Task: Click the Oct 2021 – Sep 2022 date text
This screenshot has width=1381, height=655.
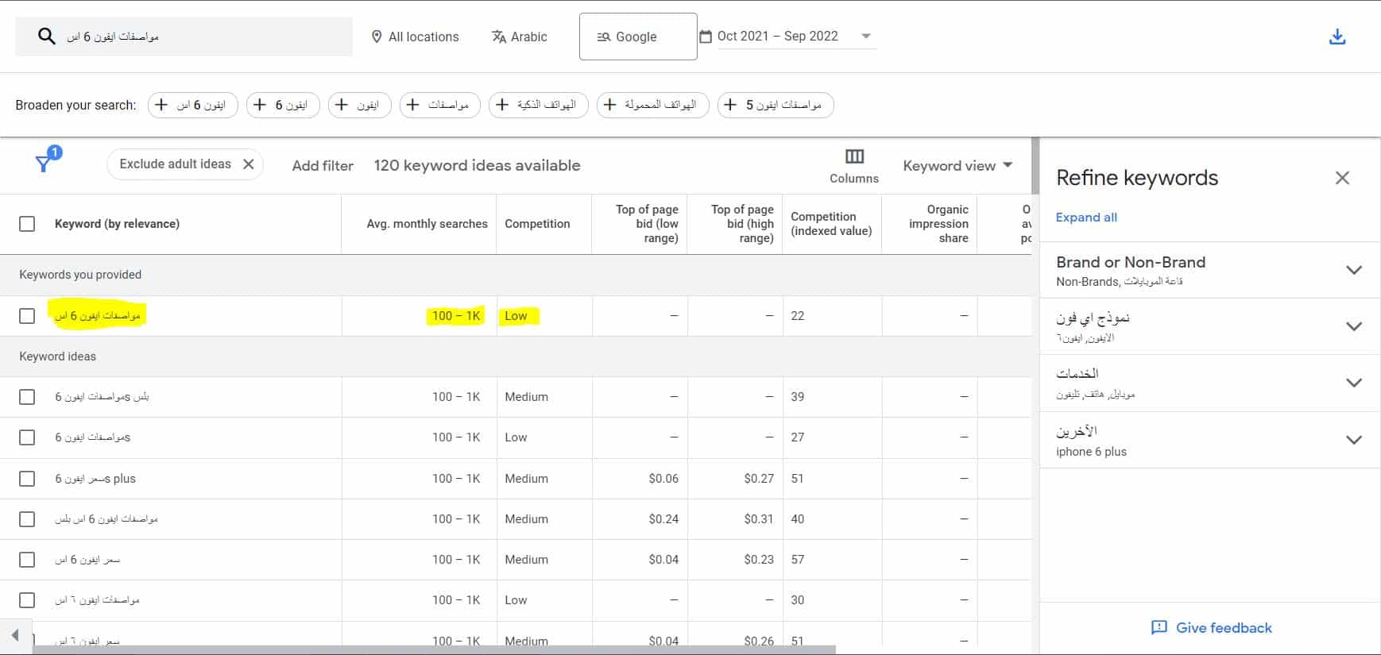Action: pyautogui.click(x=777, y=37)
